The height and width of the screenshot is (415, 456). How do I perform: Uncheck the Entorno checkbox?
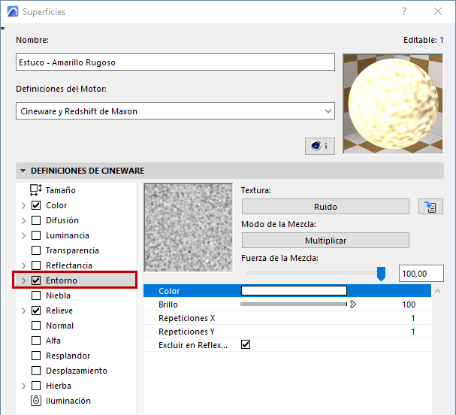coord(36,280)
